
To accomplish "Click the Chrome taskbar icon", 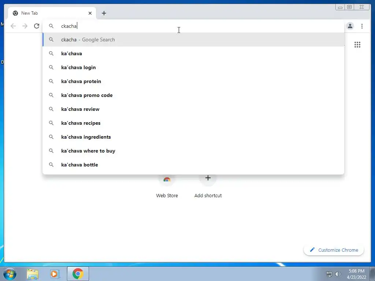I will point(78,274).
